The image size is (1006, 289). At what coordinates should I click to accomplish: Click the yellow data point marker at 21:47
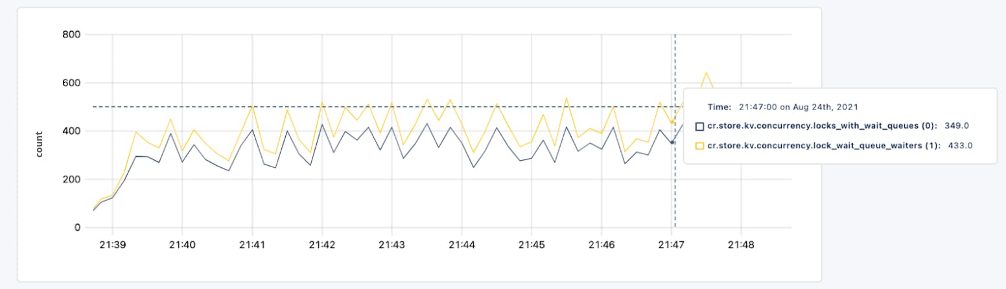[672, 122]
